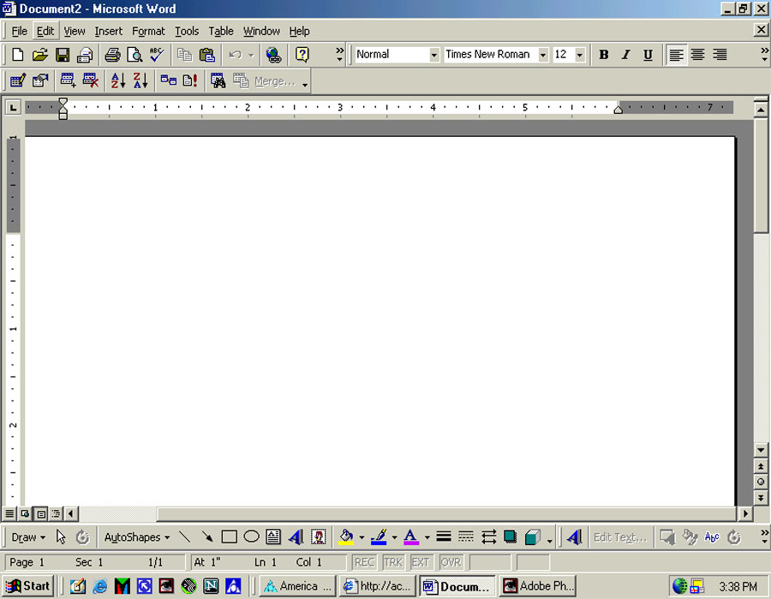Open the Style dropdown showing Normal
This screenshot has height=599, width=771.
(433, 55)
